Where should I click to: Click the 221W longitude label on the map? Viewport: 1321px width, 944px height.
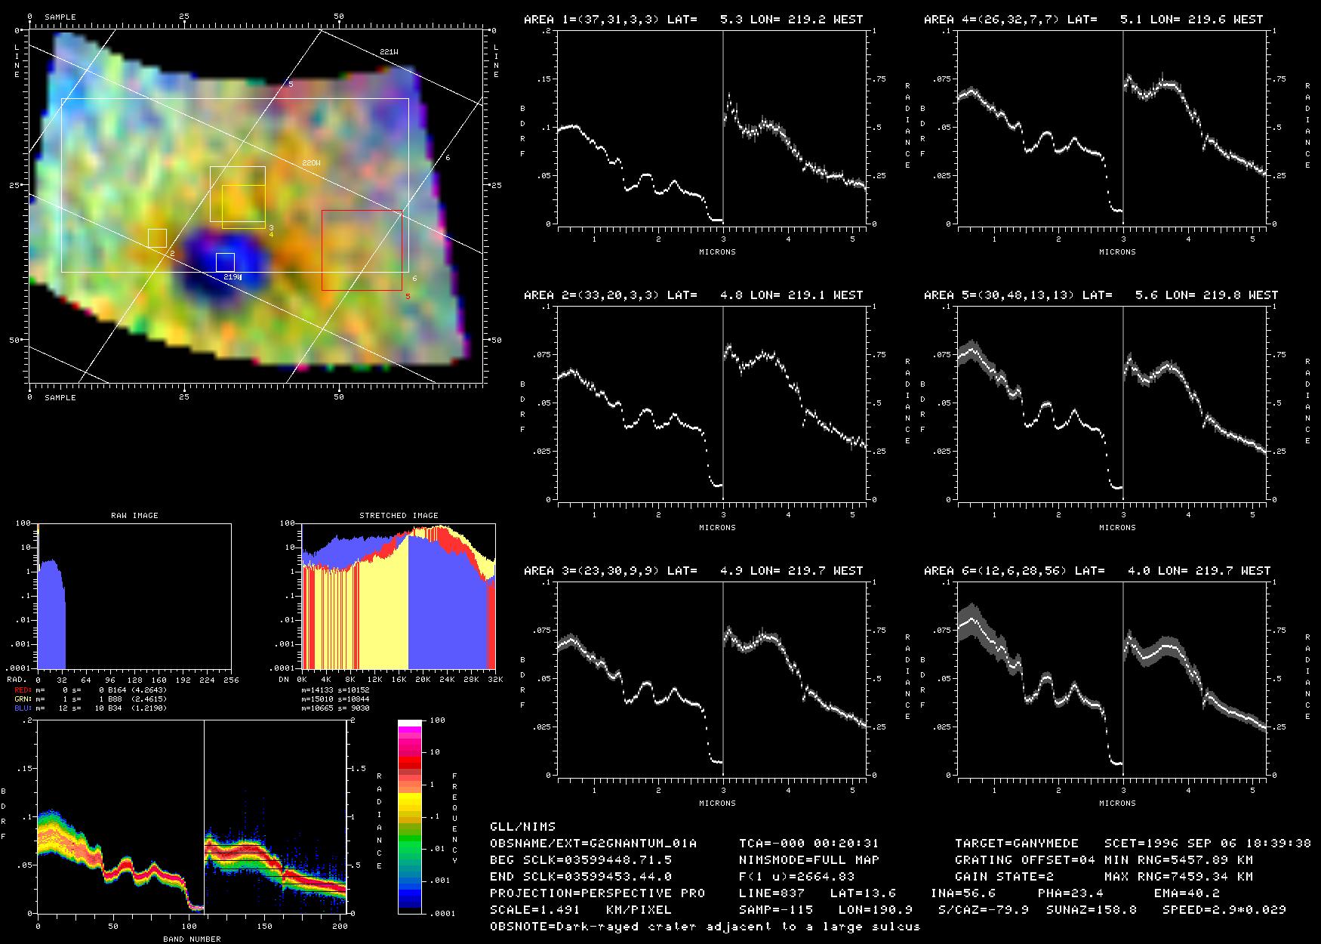[389, 52]
